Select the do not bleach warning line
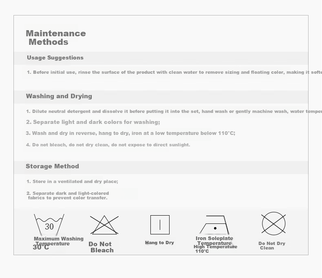Screen dimensions: 322x278 [x=108, y=145]
